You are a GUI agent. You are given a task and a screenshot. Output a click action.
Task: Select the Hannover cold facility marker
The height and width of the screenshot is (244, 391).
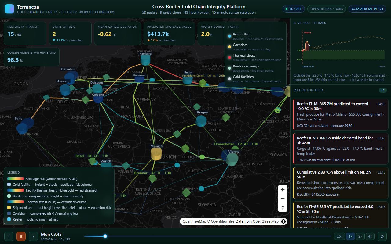(139, 80)
